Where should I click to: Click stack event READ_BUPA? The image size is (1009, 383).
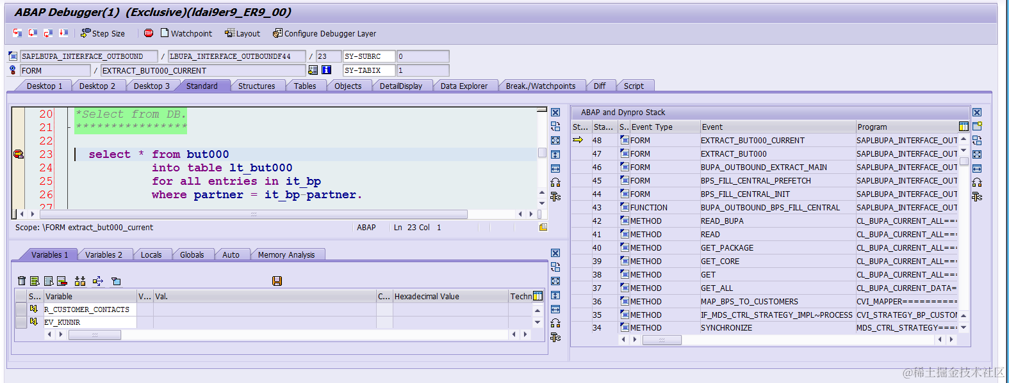tap(722, 221)
